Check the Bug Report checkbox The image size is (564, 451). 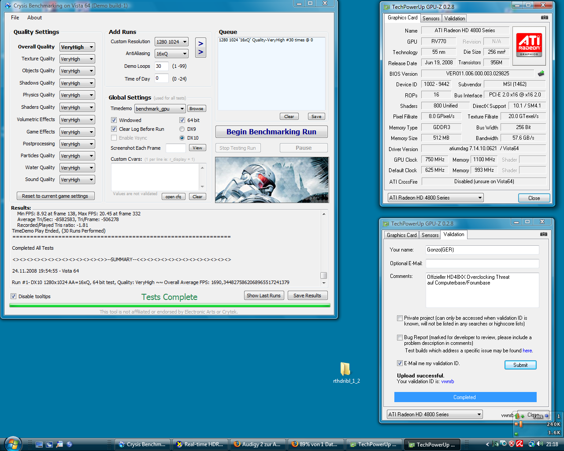pyautogui.click(x=400, y=338)
